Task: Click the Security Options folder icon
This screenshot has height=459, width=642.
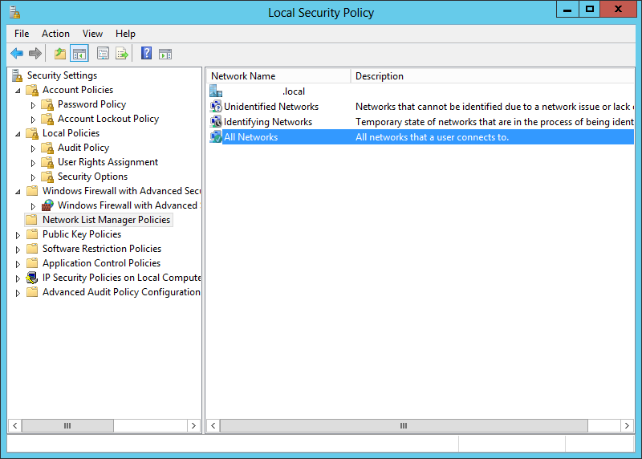Action: click(x=47, y=177)
